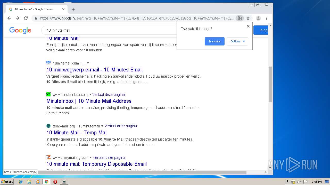Screen dimensions: 330x185
Task: Go back with the browser back arrow
Action: coord(9,18)
